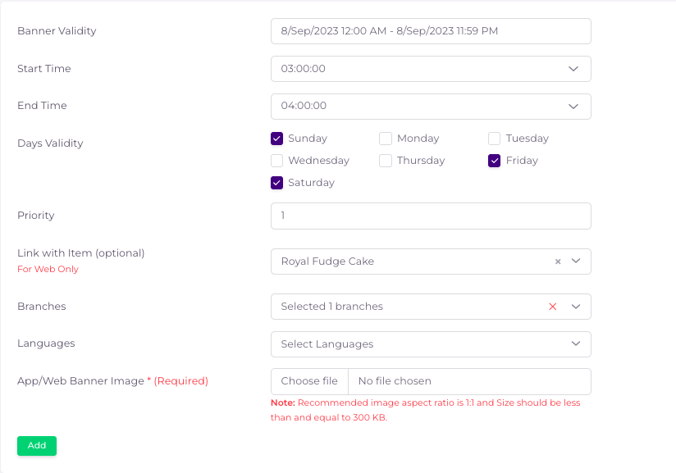Click the Banner Validity date range field
The height and width of the screenshot is (473, 676).
pos(431,31)
